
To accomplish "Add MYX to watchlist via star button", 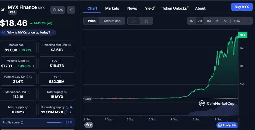I will tap(58, 10).
